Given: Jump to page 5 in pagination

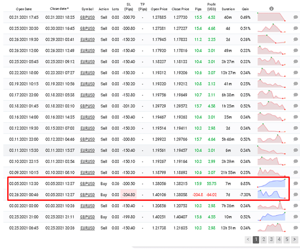Looking at the screenshot, I should coord(287,239).
